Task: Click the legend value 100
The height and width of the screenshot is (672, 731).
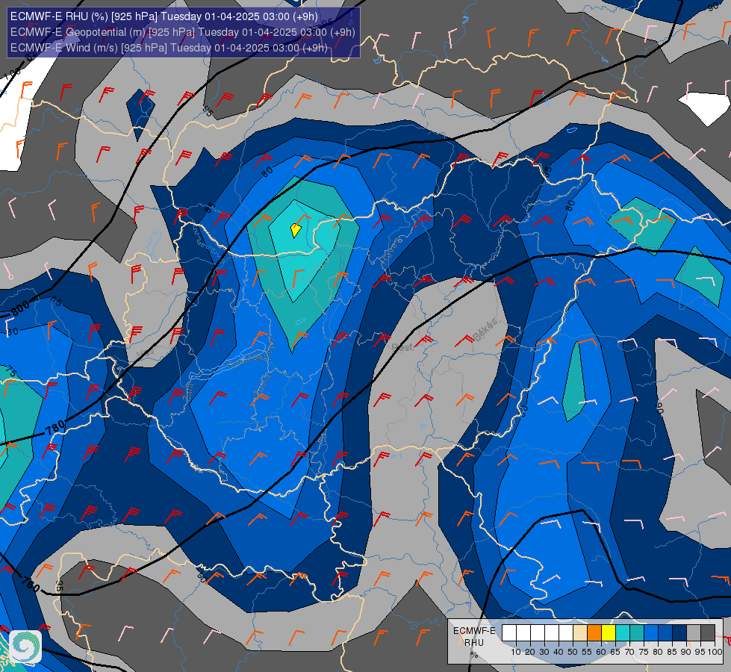Action: 715,652
